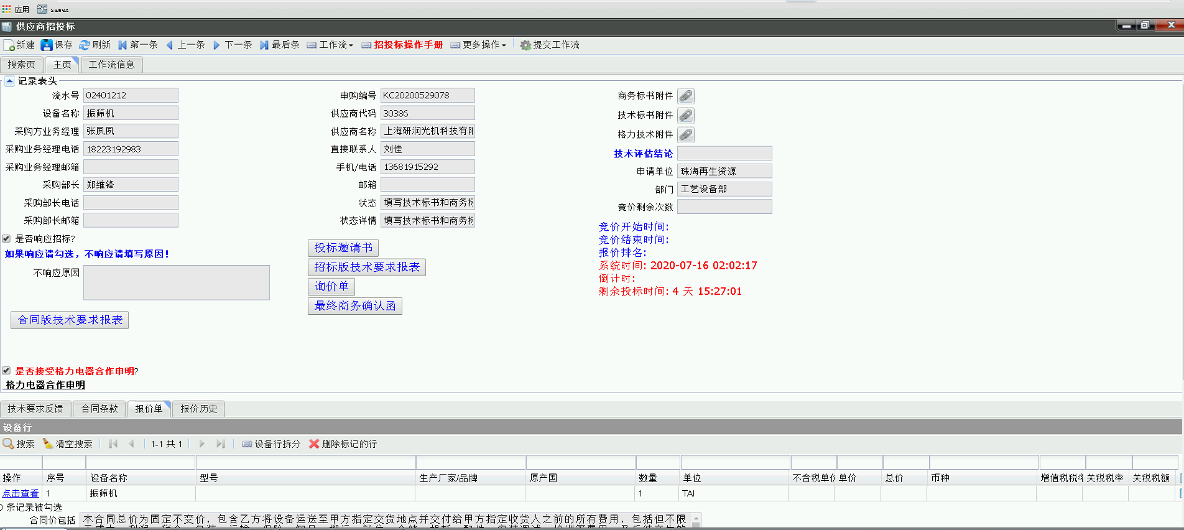
Task: Click the 采购业务经理邮箱 field
Action: (x=131, y=167)
